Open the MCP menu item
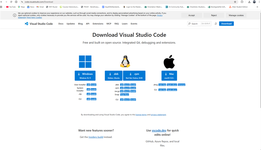 coord(109,24)
